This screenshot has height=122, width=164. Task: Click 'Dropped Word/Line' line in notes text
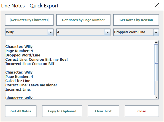tap(23, 55)
